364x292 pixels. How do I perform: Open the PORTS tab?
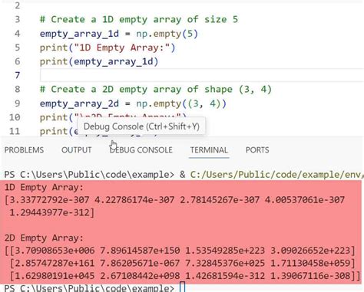point(257,150)
